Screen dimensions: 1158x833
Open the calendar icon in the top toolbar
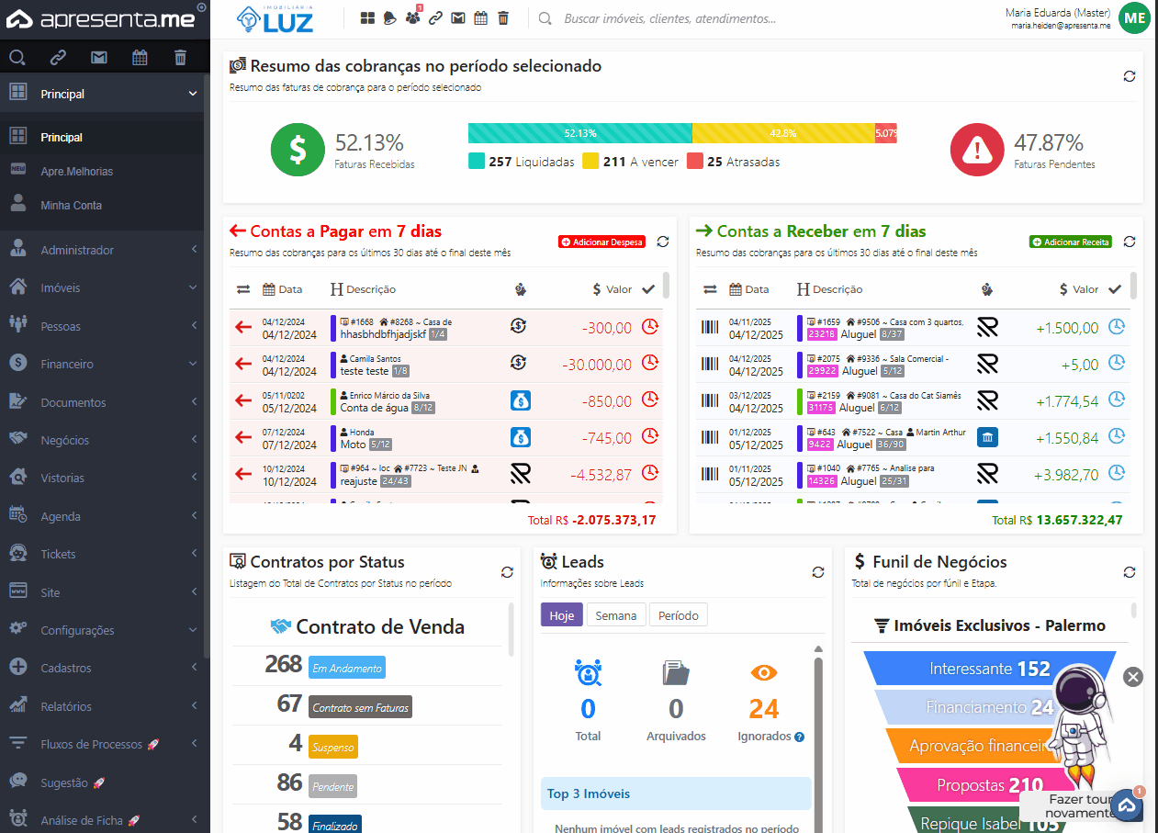(480, 18)
